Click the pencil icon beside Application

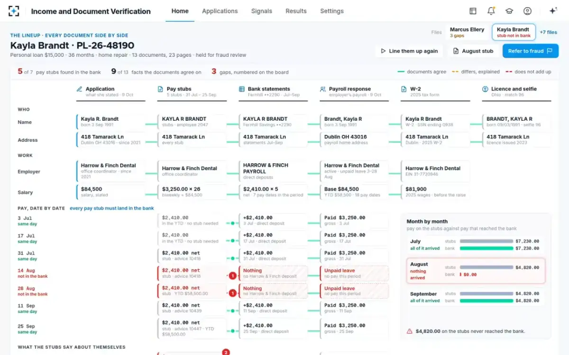80,89
